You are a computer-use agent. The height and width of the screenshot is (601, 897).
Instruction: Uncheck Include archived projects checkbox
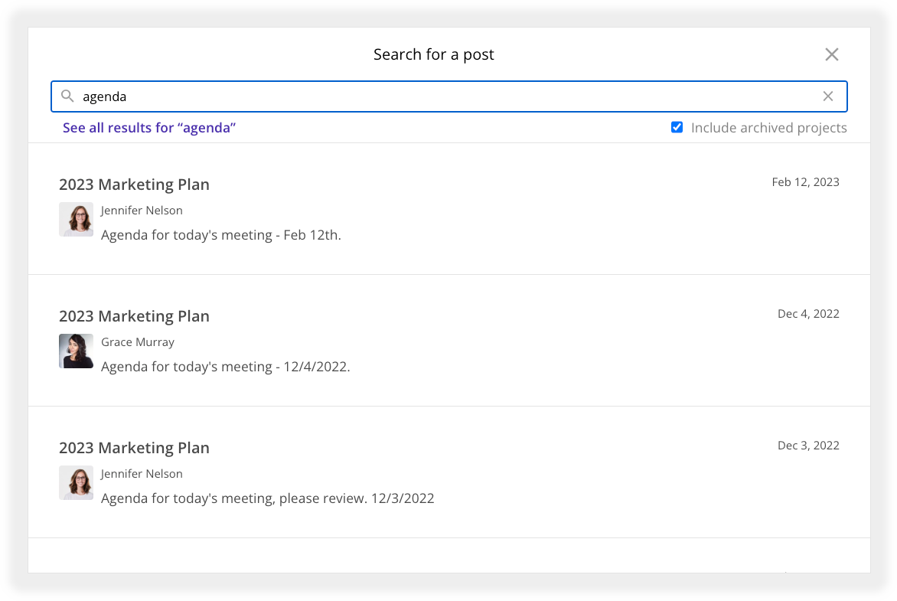(677, 127)
